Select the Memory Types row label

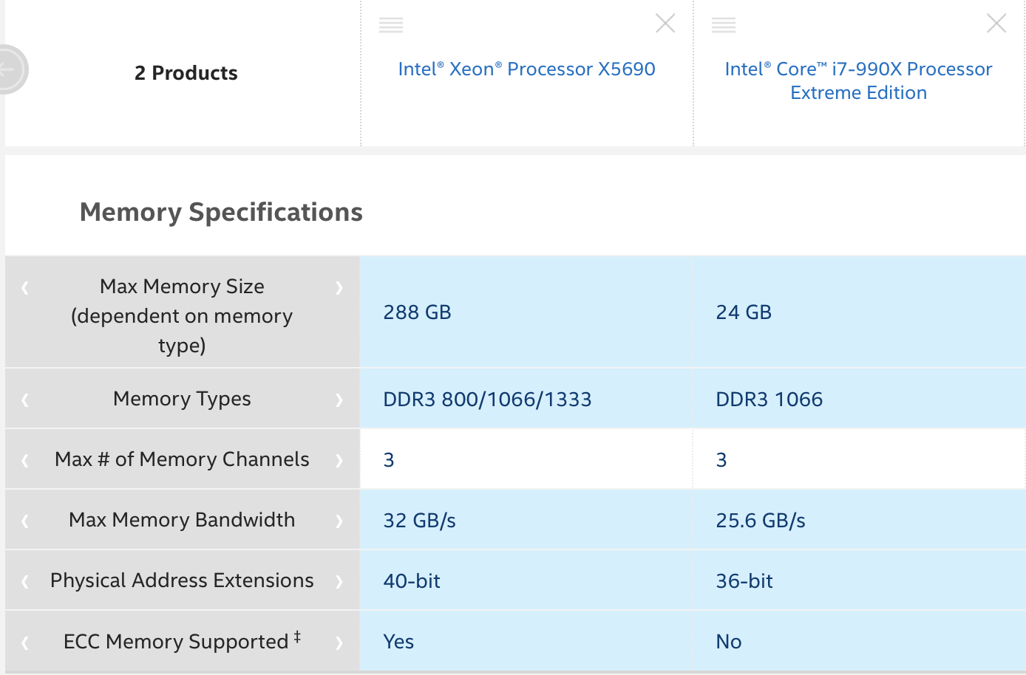pyautogui.click(x=182, y=399)
